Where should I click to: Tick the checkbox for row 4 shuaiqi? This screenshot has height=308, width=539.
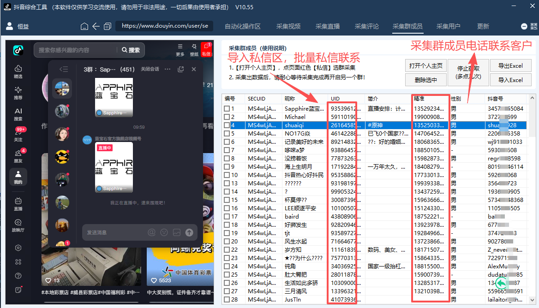click(227, 125)
